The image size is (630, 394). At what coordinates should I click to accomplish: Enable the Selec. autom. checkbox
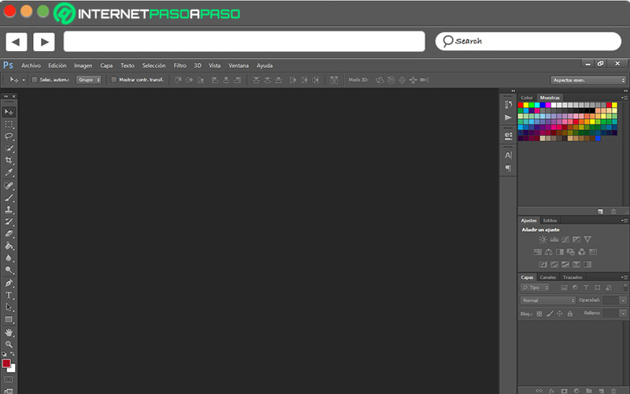pos(35,80)
